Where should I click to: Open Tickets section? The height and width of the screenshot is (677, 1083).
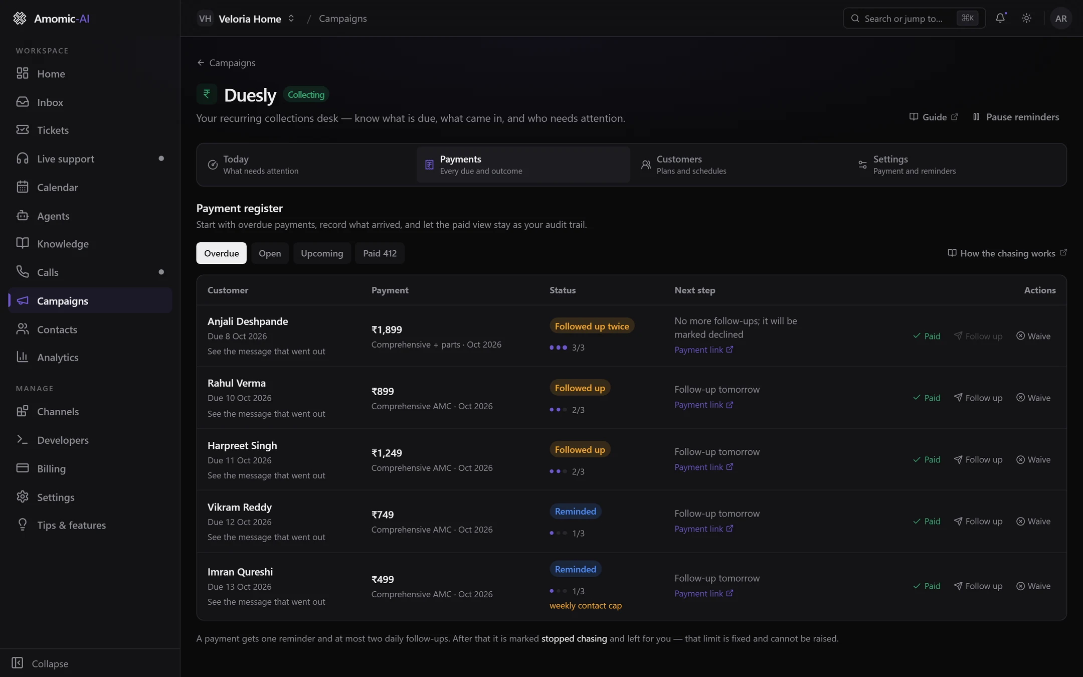pyautogui.click(x=90, y=130)
